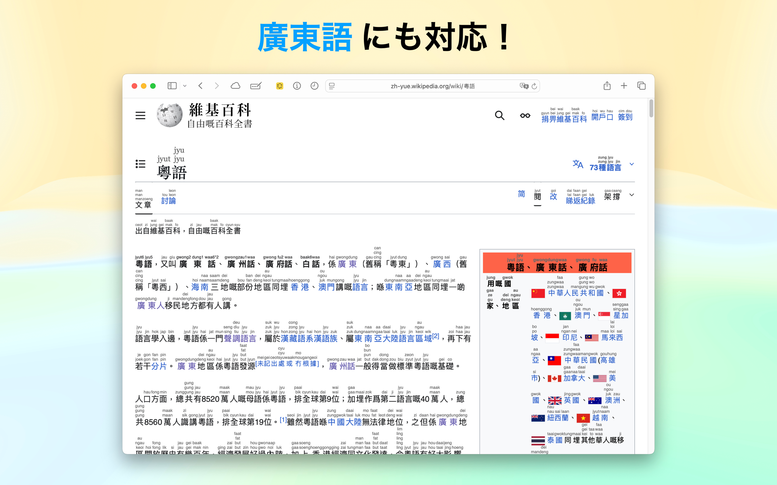
Task: Click the Wikipedia globe logo
Action: pyautogui.click(x=170, y=115)
